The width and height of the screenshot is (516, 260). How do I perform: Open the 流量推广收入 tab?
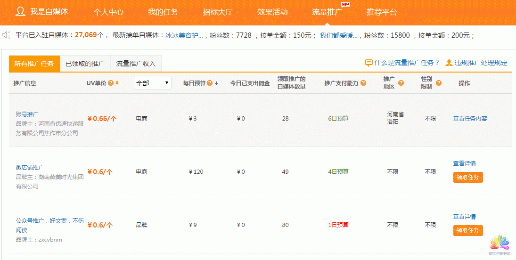click(x=136, y=64)
